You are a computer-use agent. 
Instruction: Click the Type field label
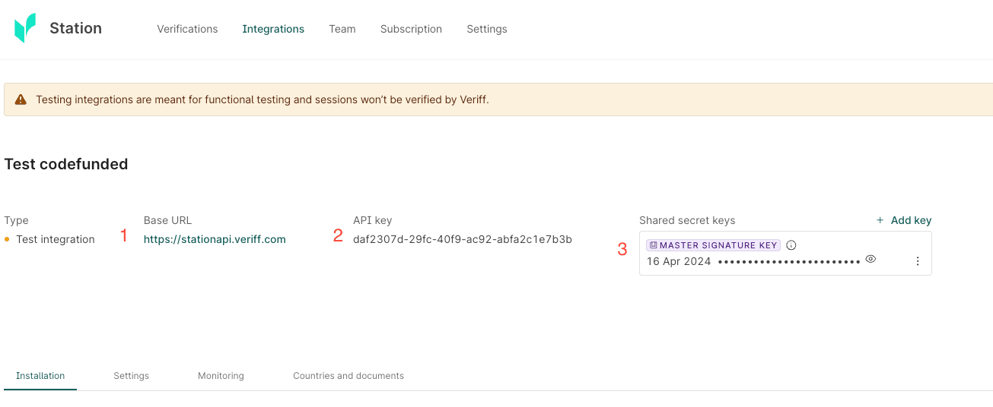16,220
